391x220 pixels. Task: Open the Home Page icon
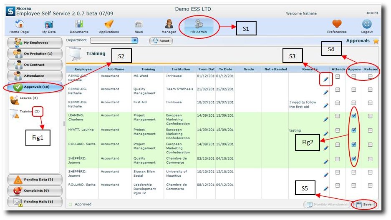coord(19,25)
